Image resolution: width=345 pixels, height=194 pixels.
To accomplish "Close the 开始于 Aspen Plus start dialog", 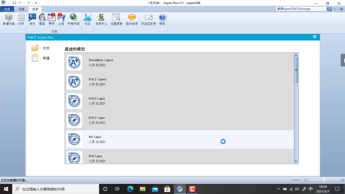I will click(x=315, y=37).
